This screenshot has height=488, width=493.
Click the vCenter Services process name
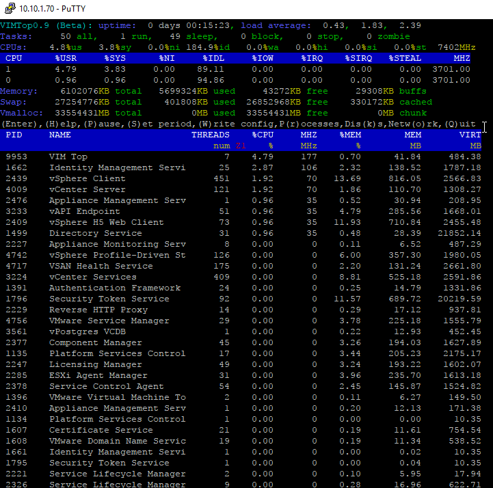click(93, 277)
